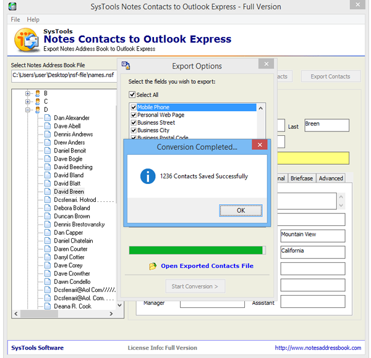Switch to the Briefcase tab
This screenshot has width=371, height=358.
(302, 178)
